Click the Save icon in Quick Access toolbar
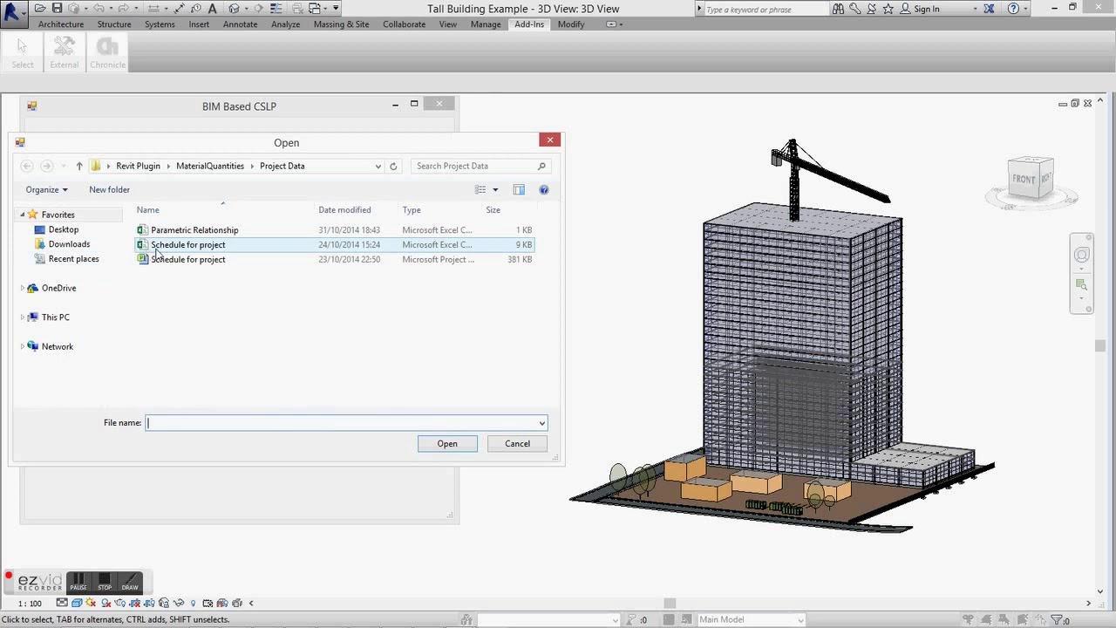Viewport: 1116px width, 628px height. tap(58, 8)
